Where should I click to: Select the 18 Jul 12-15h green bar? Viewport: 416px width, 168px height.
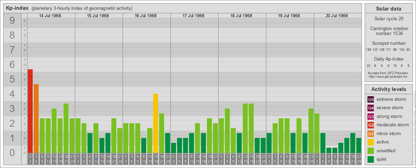pos(245,128)
